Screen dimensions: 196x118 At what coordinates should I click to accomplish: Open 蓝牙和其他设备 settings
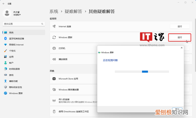pyautogui.click(x=24, y=38)
